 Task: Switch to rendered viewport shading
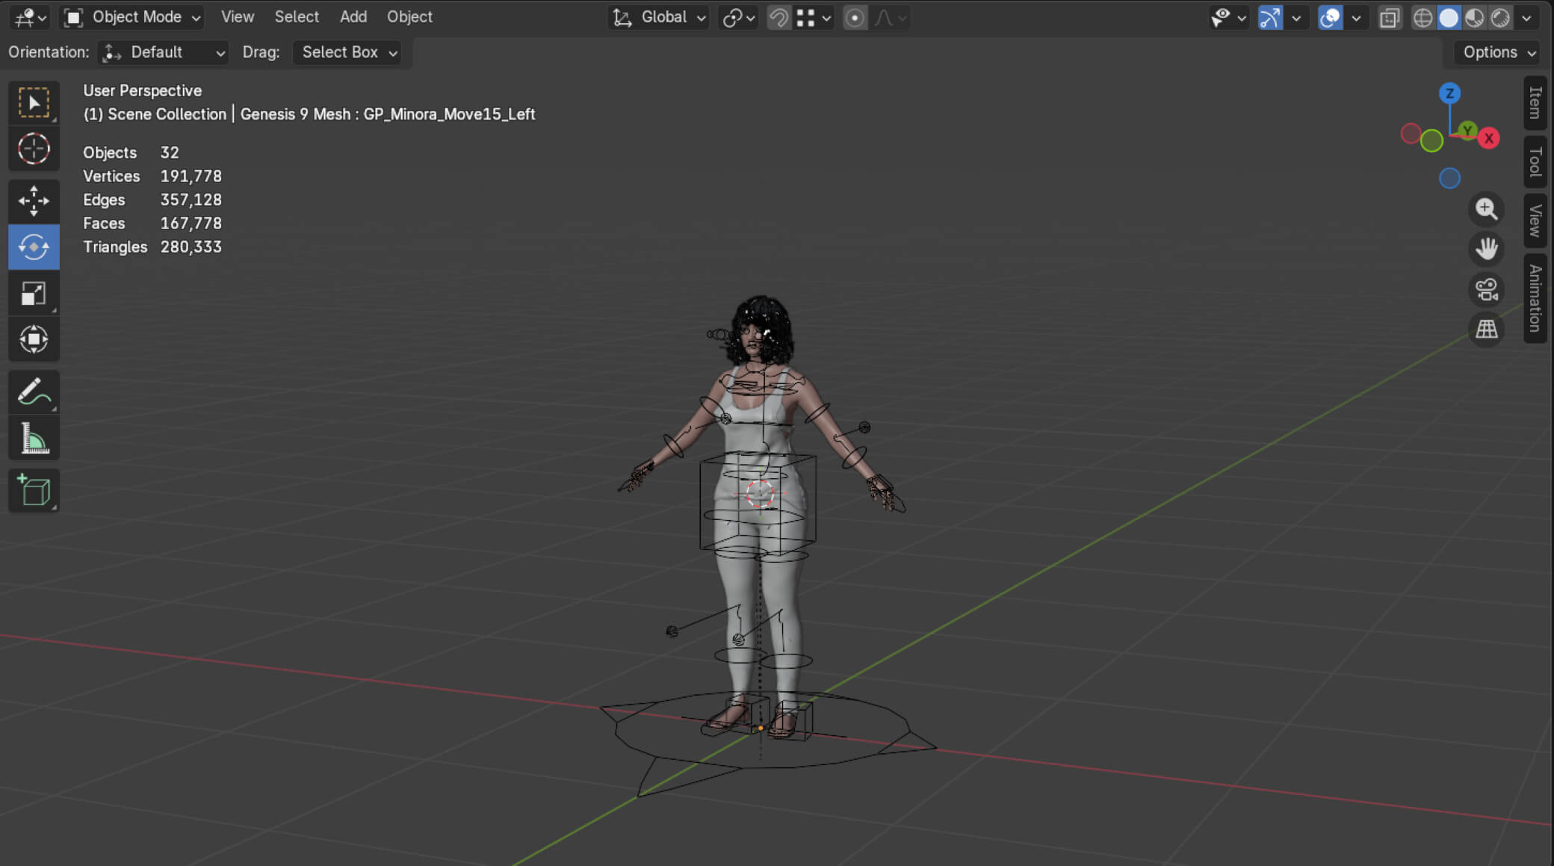point(1499,17)
